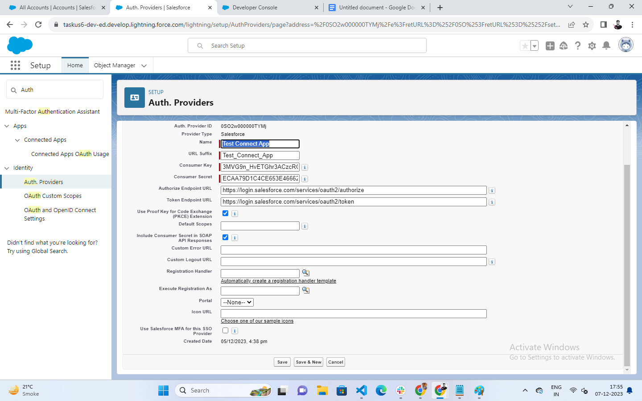The image size is (642, 401).
Task: Click info icon beside Default Scopes
Action: pos(305,226)
